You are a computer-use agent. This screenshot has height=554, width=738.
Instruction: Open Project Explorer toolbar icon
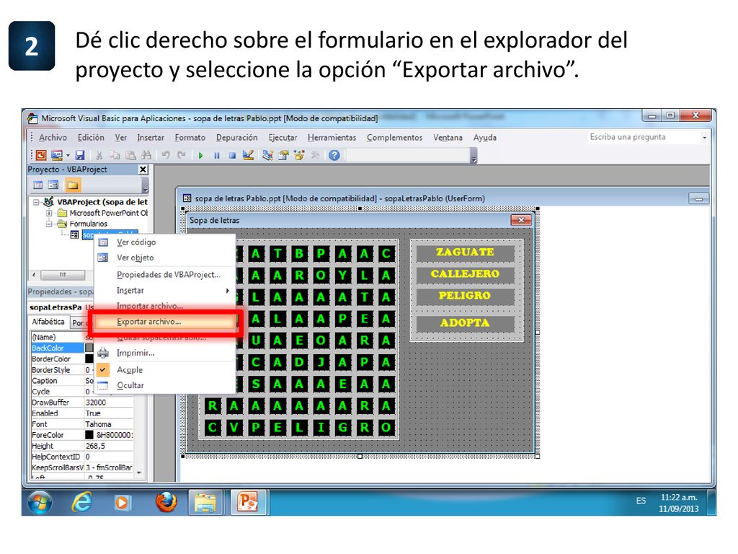(x=268, y=155)
